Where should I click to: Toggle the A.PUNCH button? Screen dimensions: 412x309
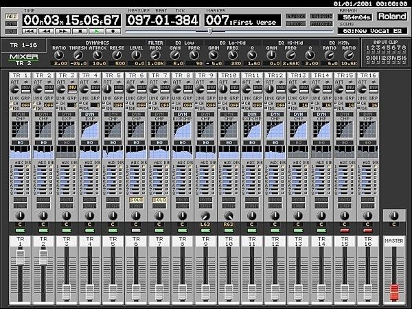pos(295,16)
